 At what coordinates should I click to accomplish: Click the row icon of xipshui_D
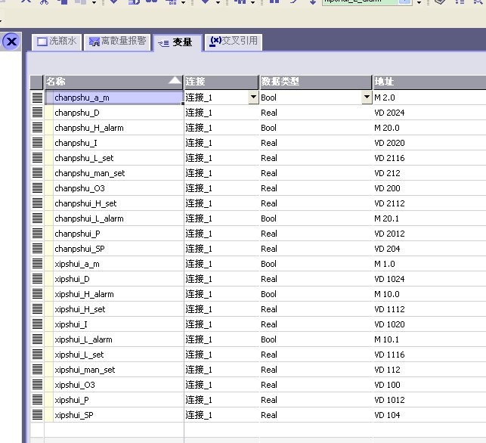pyautogui.click(x=37, y=279)
